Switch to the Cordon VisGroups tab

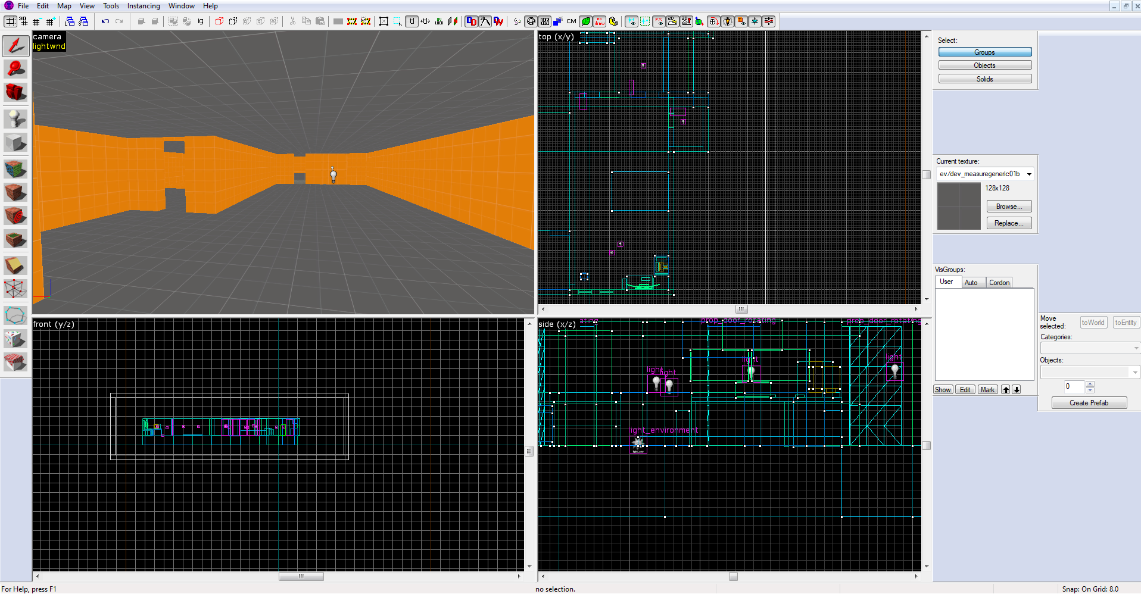(x=999, y=283)
